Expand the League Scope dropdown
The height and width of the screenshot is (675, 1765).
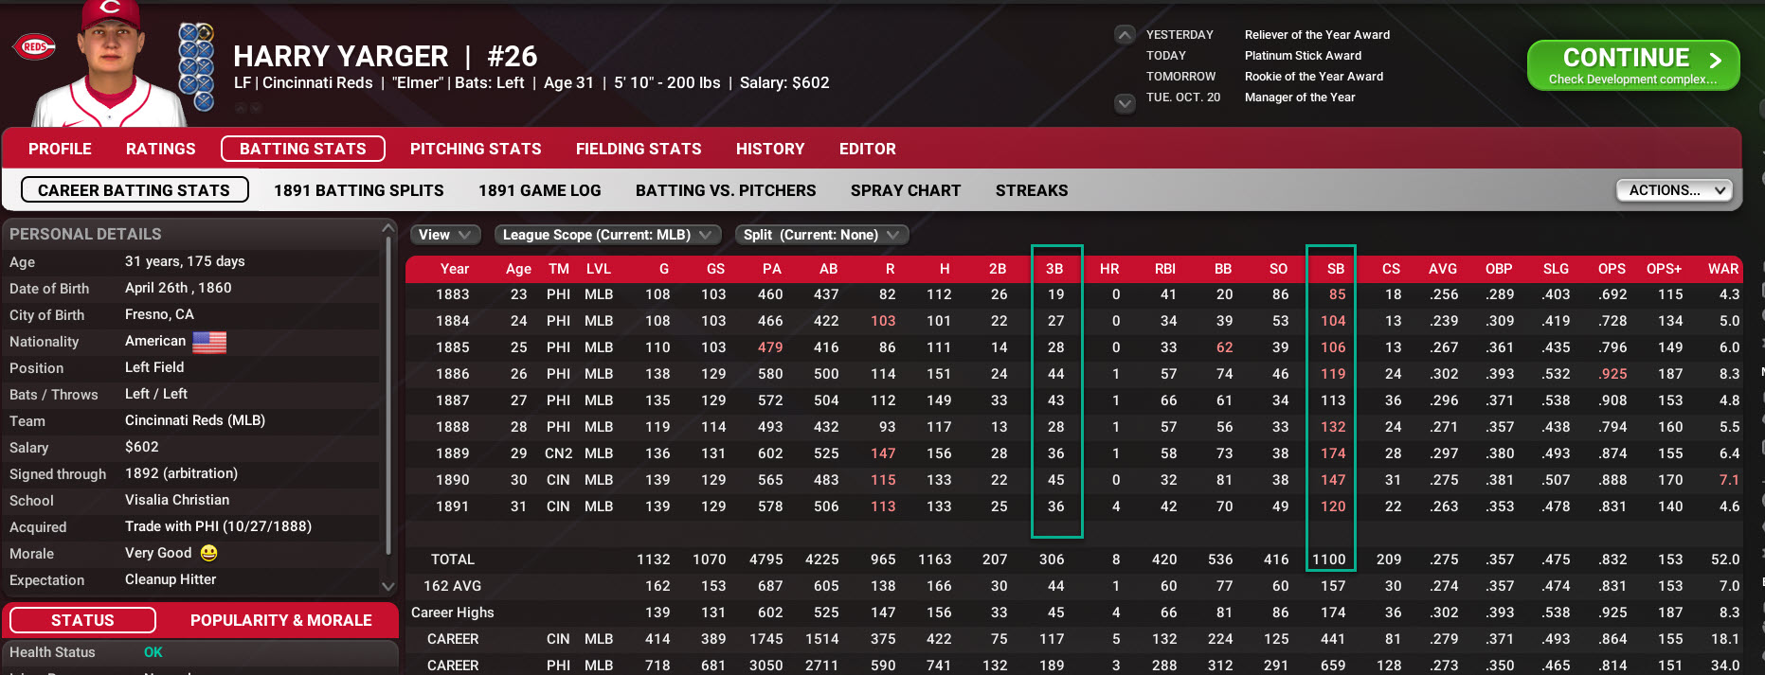pos(606,235)
